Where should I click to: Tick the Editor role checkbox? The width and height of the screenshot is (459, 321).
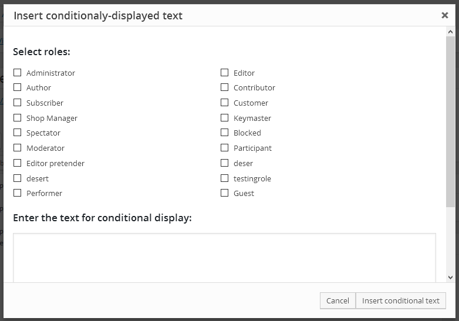point(225,73)
